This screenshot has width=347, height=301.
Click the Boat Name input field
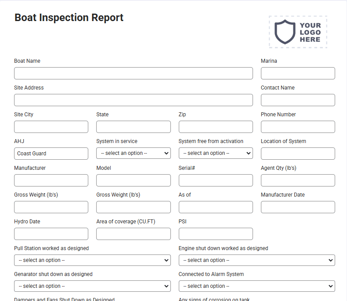pos(134,73)
